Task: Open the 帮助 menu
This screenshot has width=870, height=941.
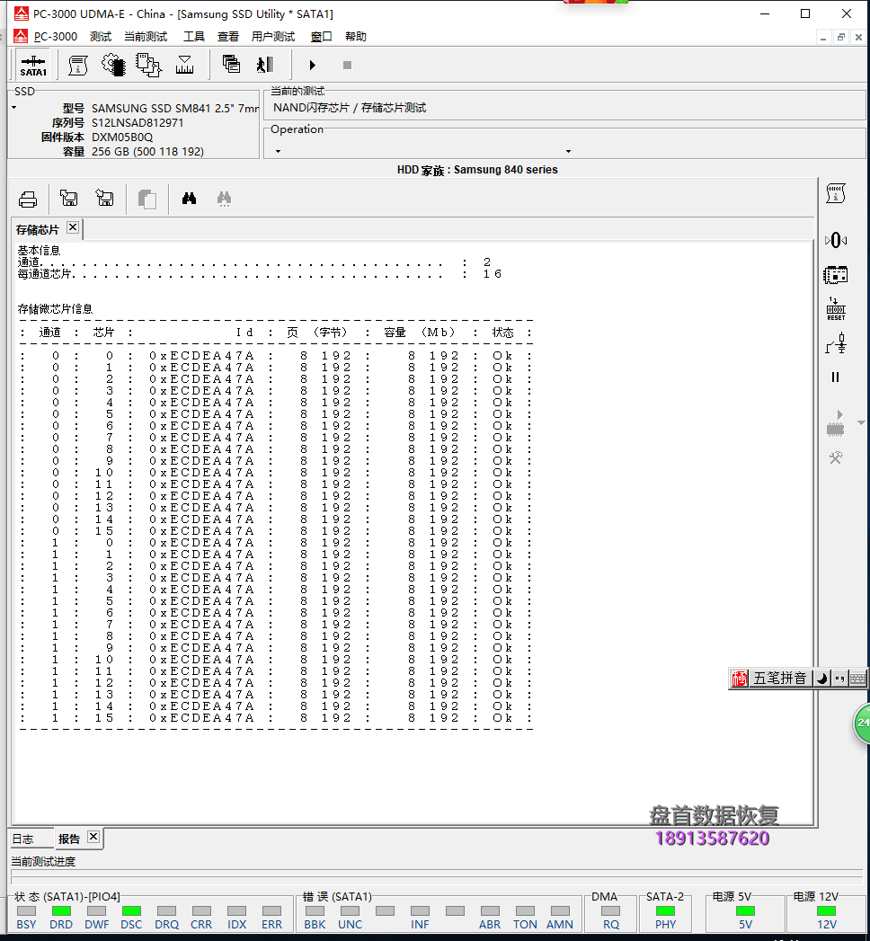Action: 356,37
